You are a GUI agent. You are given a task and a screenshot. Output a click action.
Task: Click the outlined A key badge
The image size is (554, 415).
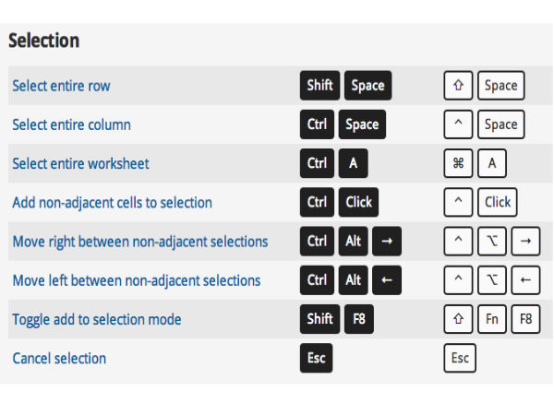(x=492, y=164)
